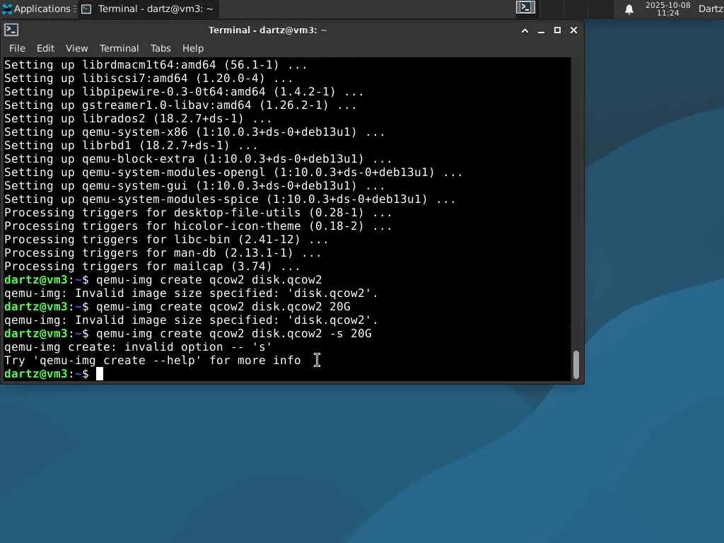Click 'Processing triggers for libc-bin' line
Image resolution: width=724 pixels, height=543 pixels.
(x=166, y=240)
